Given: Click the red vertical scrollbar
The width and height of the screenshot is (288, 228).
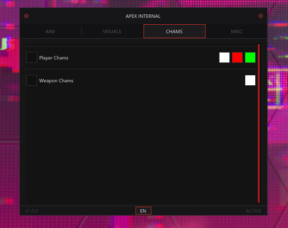Looking at the screenshot, I should [259, 123].
